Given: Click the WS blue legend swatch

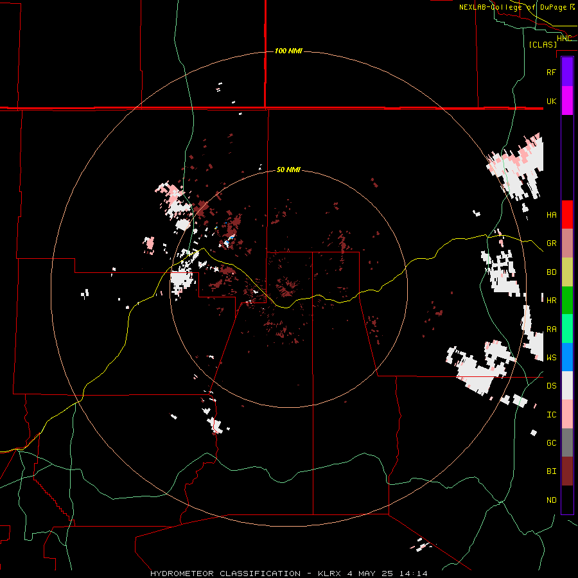Looking at the screenshot, I should (567, 357).
